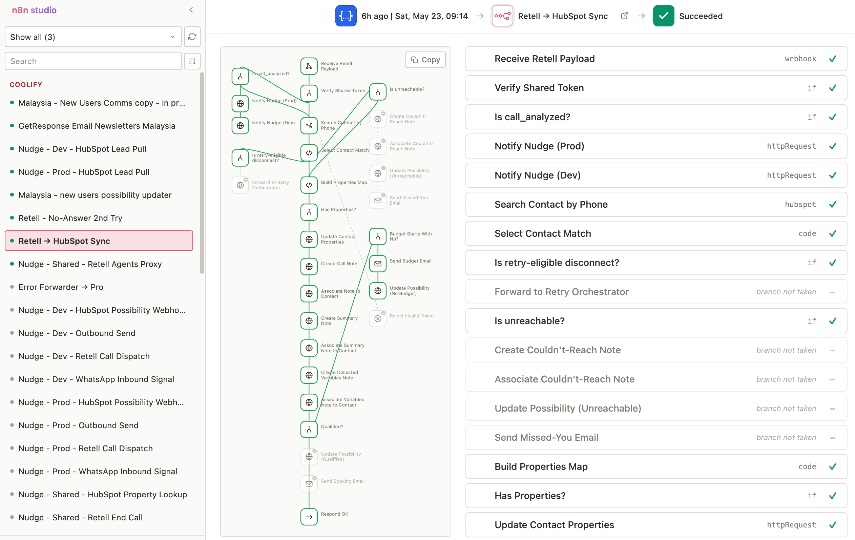Open GetResponse Email Newsletters Malaysia workflow
The height and width of the screenshot is (540, 855).
coord(99,126)
